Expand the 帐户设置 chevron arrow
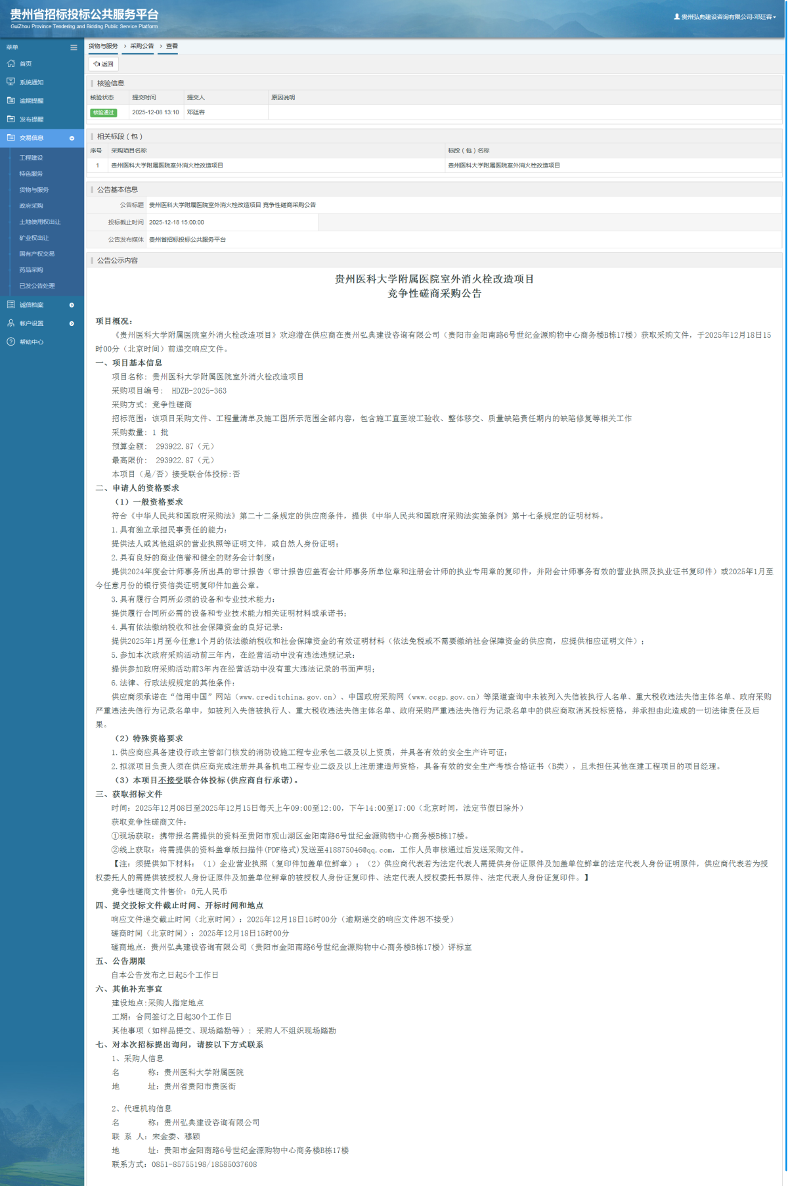 (72, 323)
